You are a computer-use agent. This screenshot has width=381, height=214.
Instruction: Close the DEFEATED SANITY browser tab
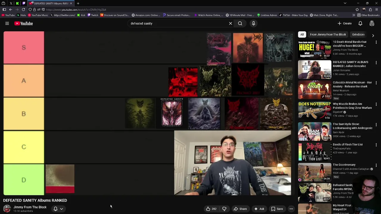[x=71, y=3]
